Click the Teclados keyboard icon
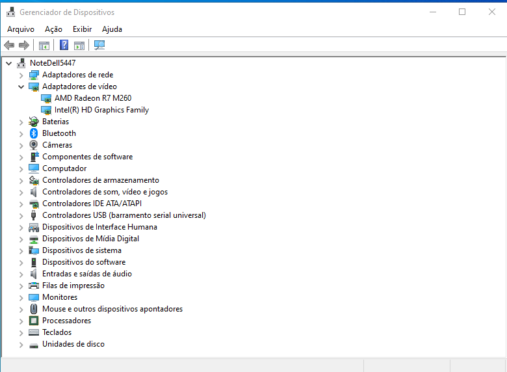 34,332
